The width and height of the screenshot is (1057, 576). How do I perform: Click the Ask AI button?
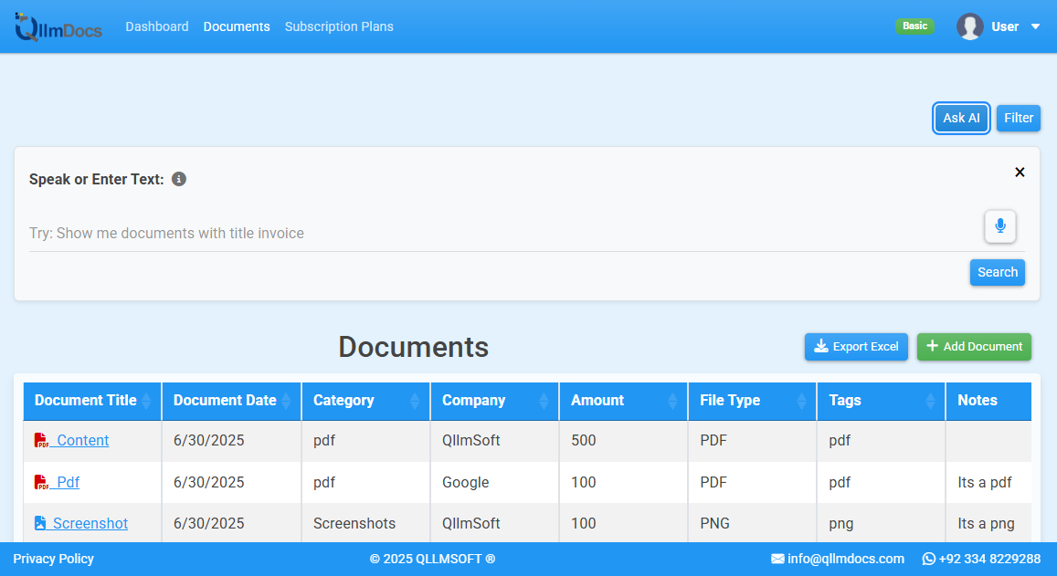(961, 118)
